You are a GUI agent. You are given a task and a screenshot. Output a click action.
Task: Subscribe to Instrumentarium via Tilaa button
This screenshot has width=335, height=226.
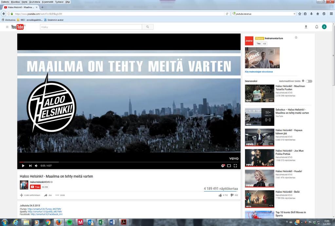click(258, 44)
